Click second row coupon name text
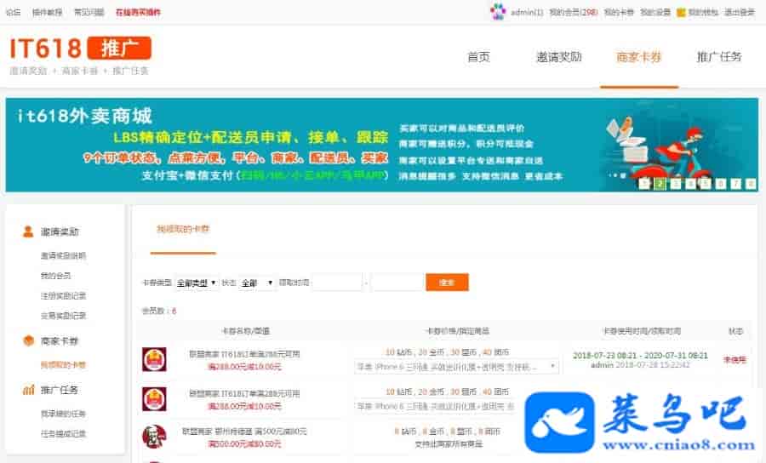Screen dimensions: 766x463 pos(244,394)
